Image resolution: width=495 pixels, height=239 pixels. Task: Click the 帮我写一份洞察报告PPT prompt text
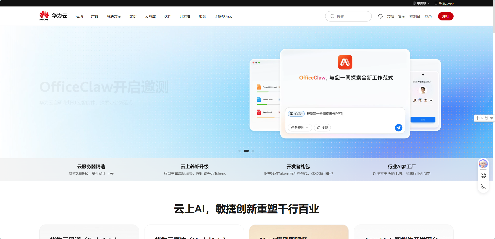(x=325, y=114)
